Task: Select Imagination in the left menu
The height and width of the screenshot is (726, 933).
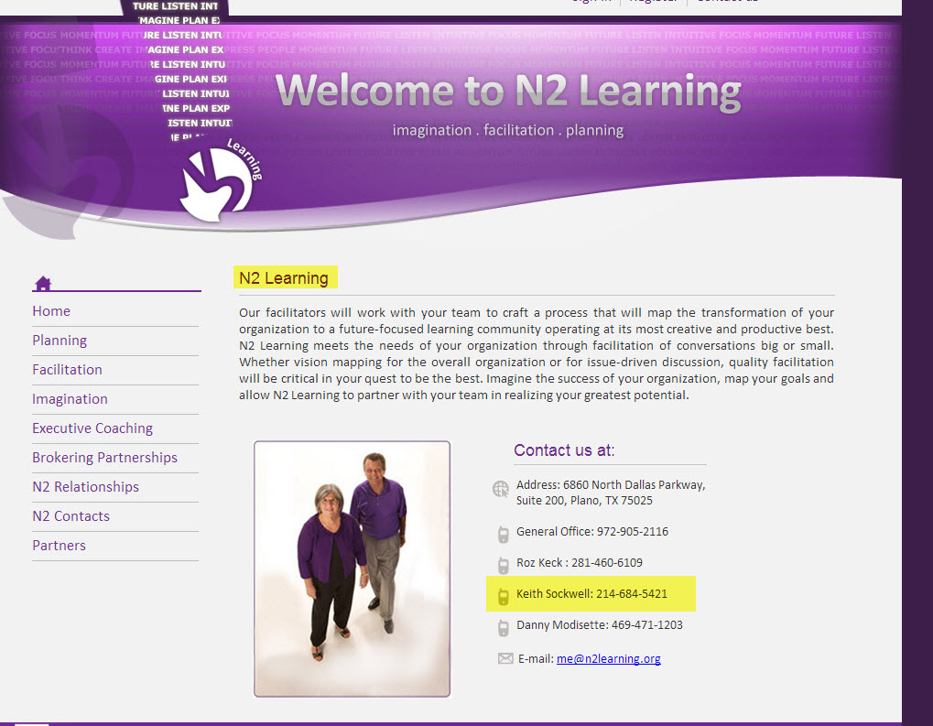Action: pyautogui.click(x=71, y=399)
